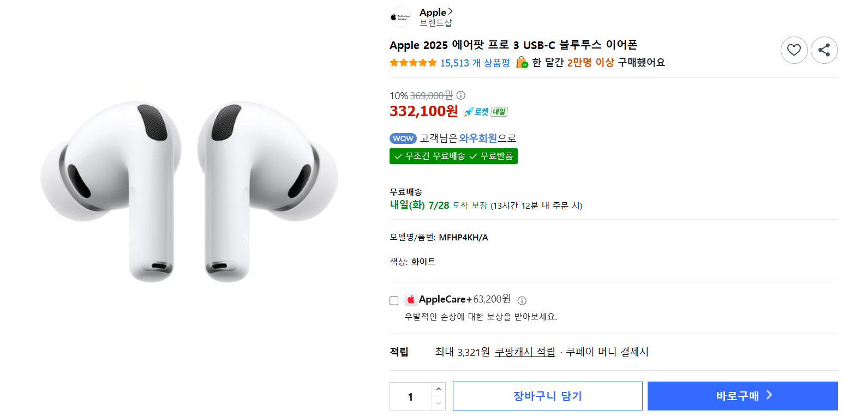Click the AirPods Pro product image
The width and height of the screenshot is (844, 417).
pyautogui.click(x=189, y=191)
